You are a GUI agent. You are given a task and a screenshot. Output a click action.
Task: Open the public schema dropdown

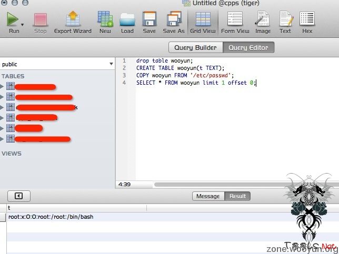(x=57, y=64)
